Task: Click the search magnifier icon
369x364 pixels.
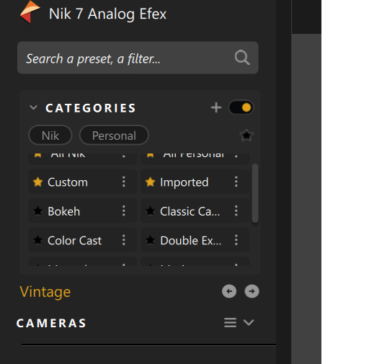Action: point(242,58)
